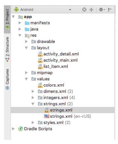This screenshot has height=144, width=118.
Task: Click the drawable folder icon
Action: 34,42
